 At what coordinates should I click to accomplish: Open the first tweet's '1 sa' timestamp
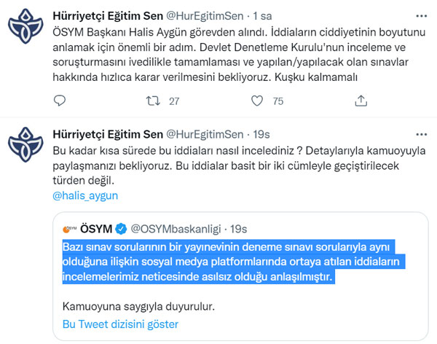[x=262, y=16]
